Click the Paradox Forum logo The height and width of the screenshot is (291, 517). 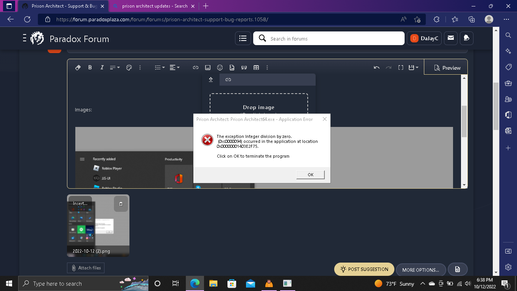(70, 38)
